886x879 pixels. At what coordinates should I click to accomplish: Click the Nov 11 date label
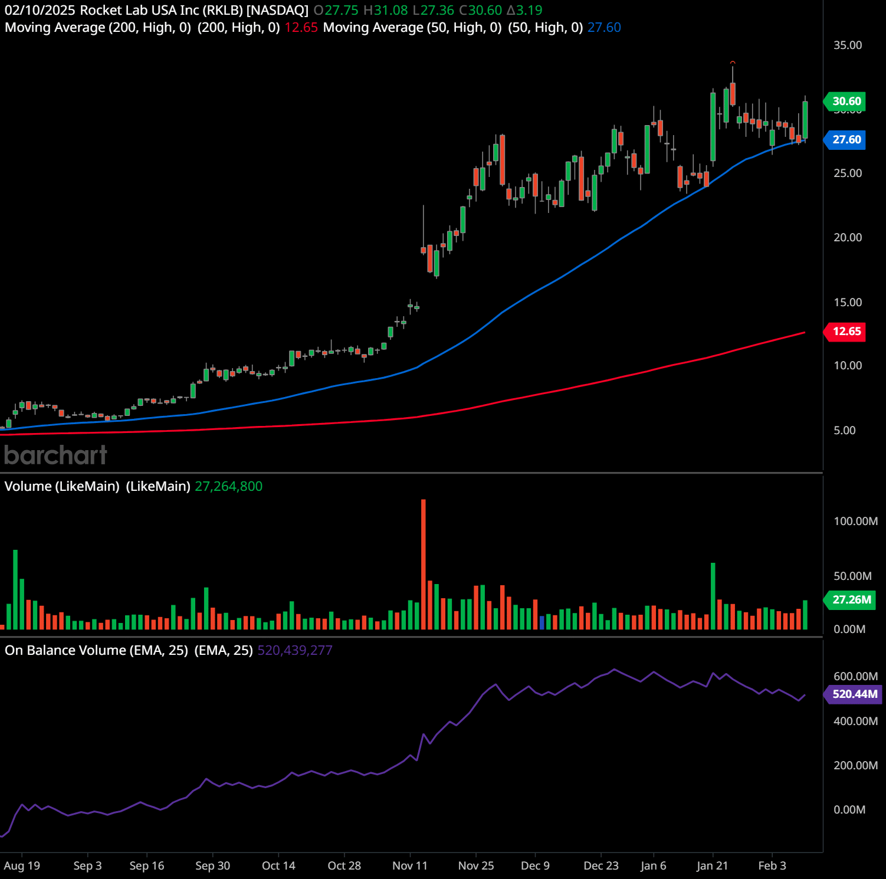410,865
